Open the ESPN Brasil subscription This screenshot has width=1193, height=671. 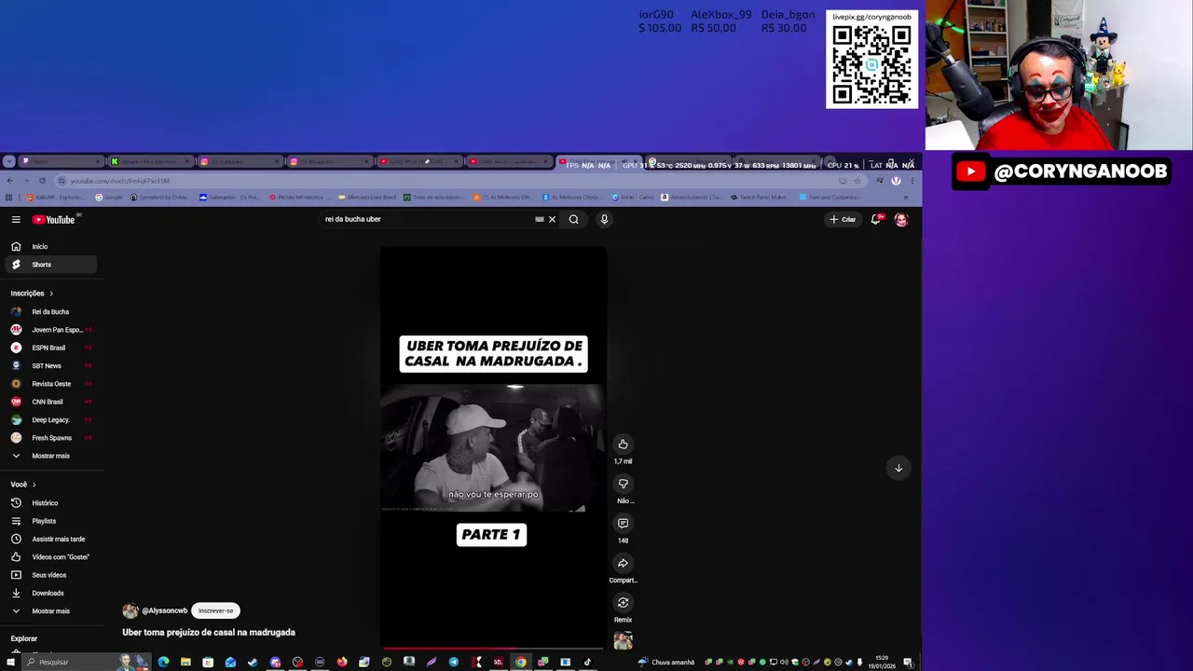50,348
